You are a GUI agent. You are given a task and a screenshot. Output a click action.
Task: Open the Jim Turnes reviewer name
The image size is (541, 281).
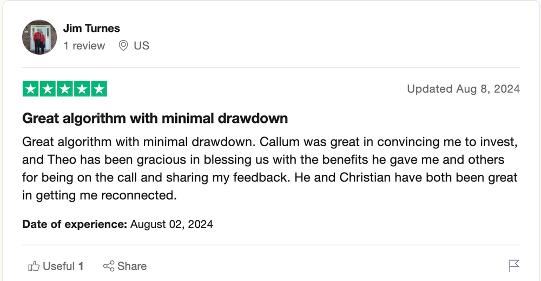pos(91,28)
